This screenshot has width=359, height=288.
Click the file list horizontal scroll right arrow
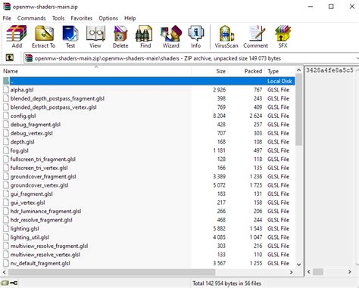291,272
